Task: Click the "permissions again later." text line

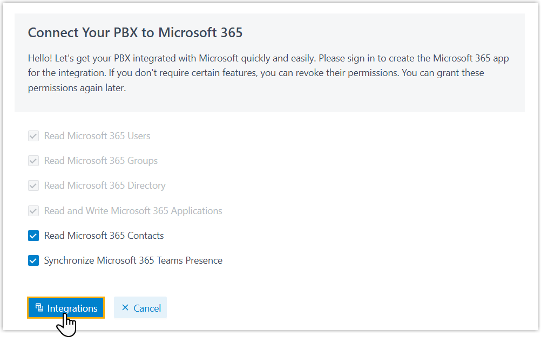Action: click(x=77, y=88)
